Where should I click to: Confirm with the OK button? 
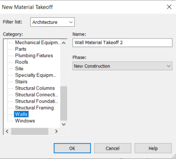[72, 148]
